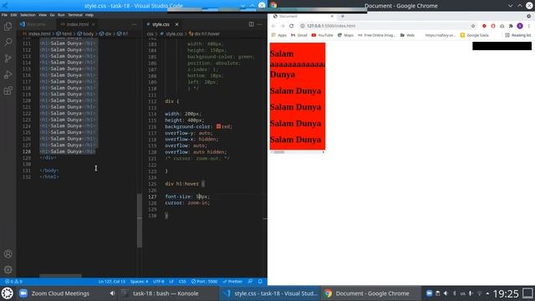Reload the page in Chrome

point(292,26)
